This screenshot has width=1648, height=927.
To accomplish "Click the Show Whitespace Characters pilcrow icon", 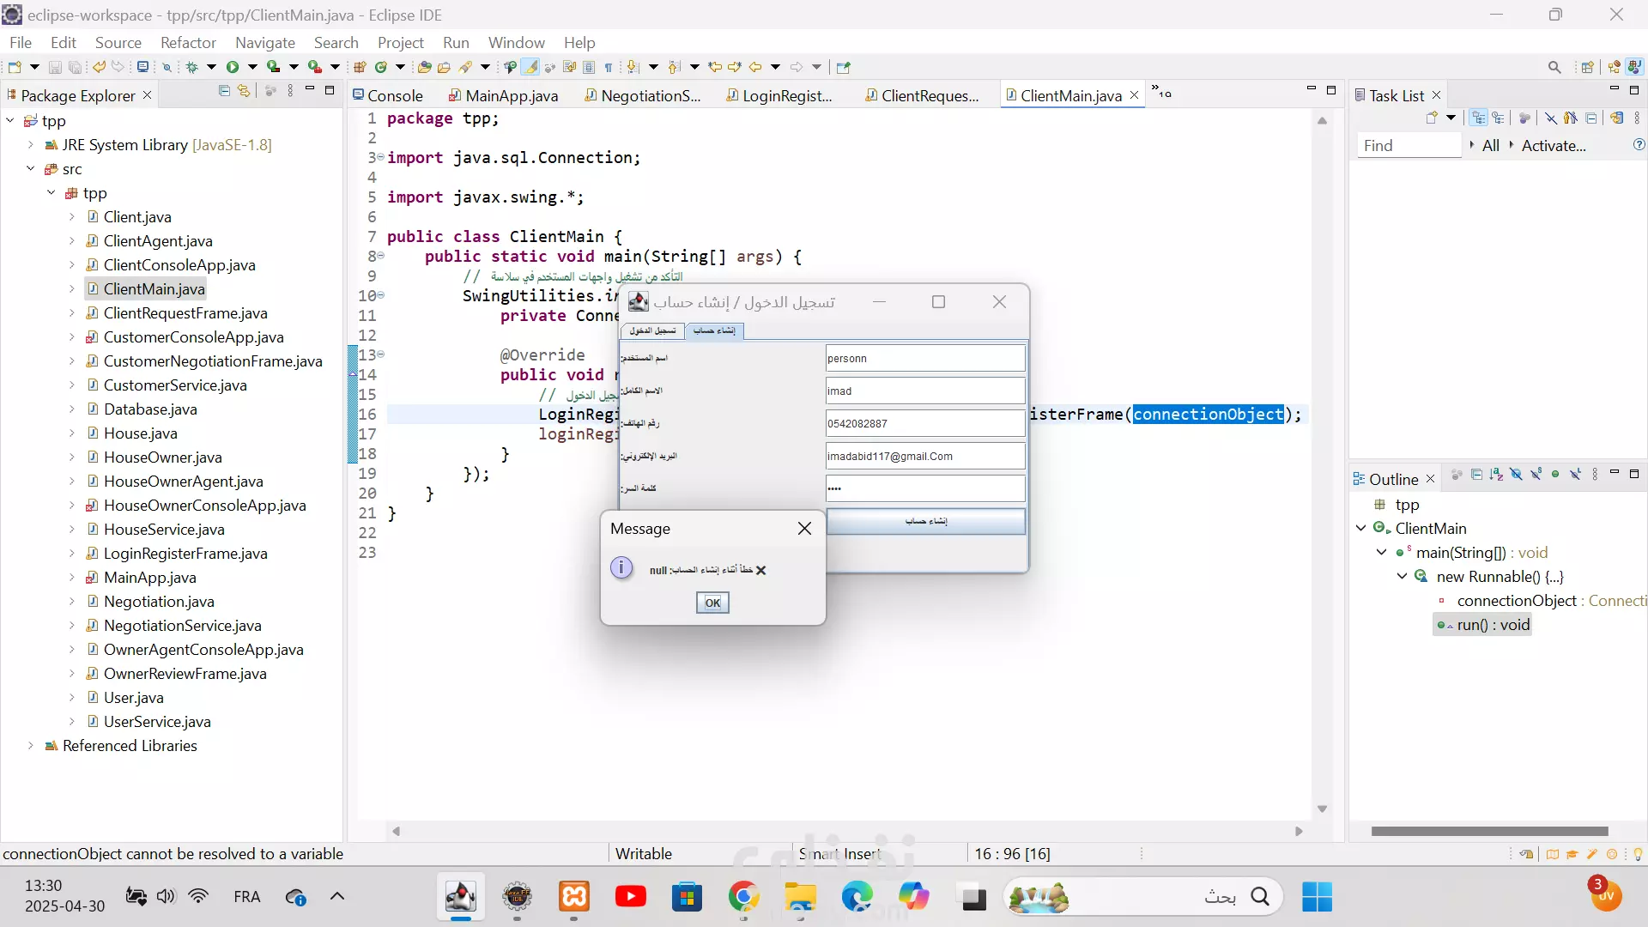I will pyautogui.click(x=609, y=67).
